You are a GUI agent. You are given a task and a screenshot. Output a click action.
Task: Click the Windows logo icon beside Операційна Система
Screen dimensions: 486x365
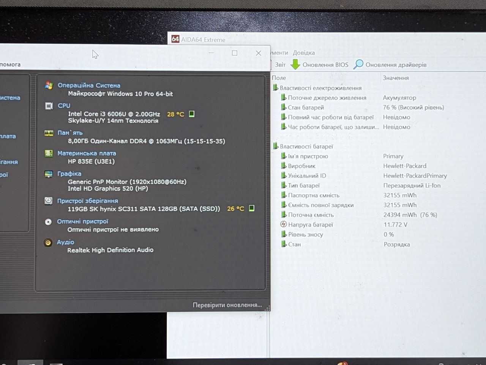click(49, 85)
